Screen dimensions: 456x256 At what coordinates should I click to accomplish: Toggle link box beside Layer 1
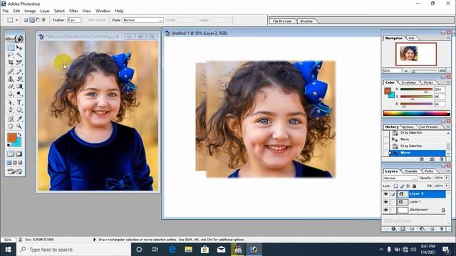[x=393, y=202]
